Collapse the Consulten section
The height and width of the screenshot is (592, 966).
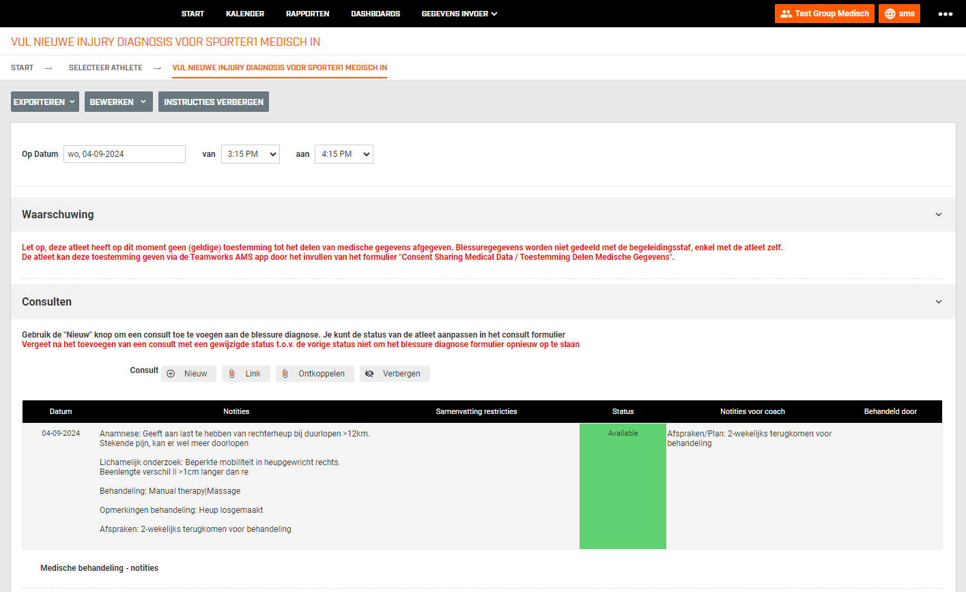coord(938,301)
